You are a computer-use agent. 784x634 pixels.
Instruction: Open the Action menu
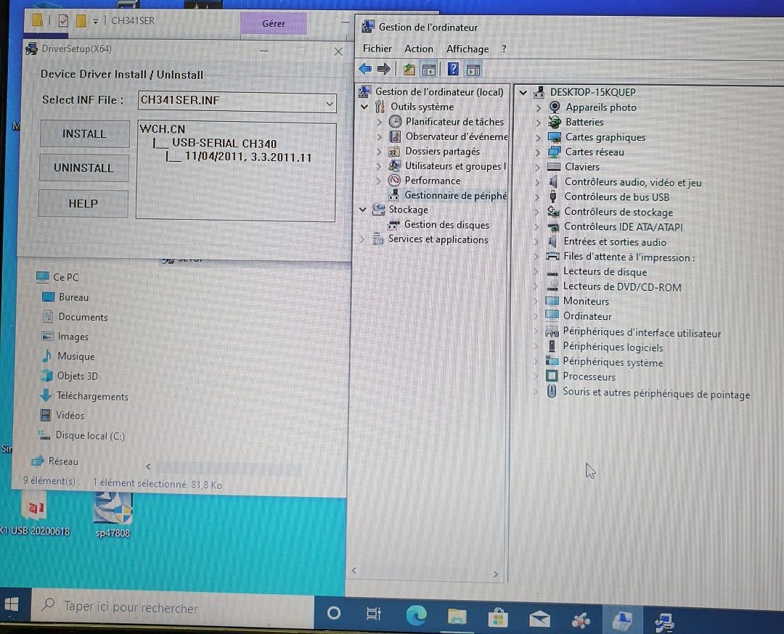[419, 49]
